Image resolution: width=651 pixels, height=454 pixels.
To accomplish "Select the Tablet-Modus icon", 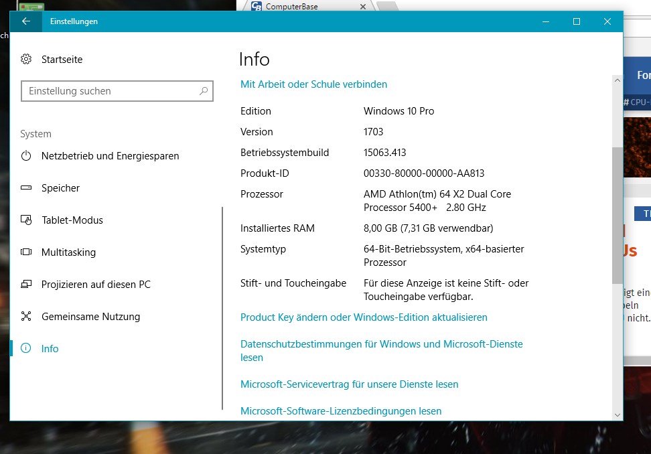I will tap(26, 220).
